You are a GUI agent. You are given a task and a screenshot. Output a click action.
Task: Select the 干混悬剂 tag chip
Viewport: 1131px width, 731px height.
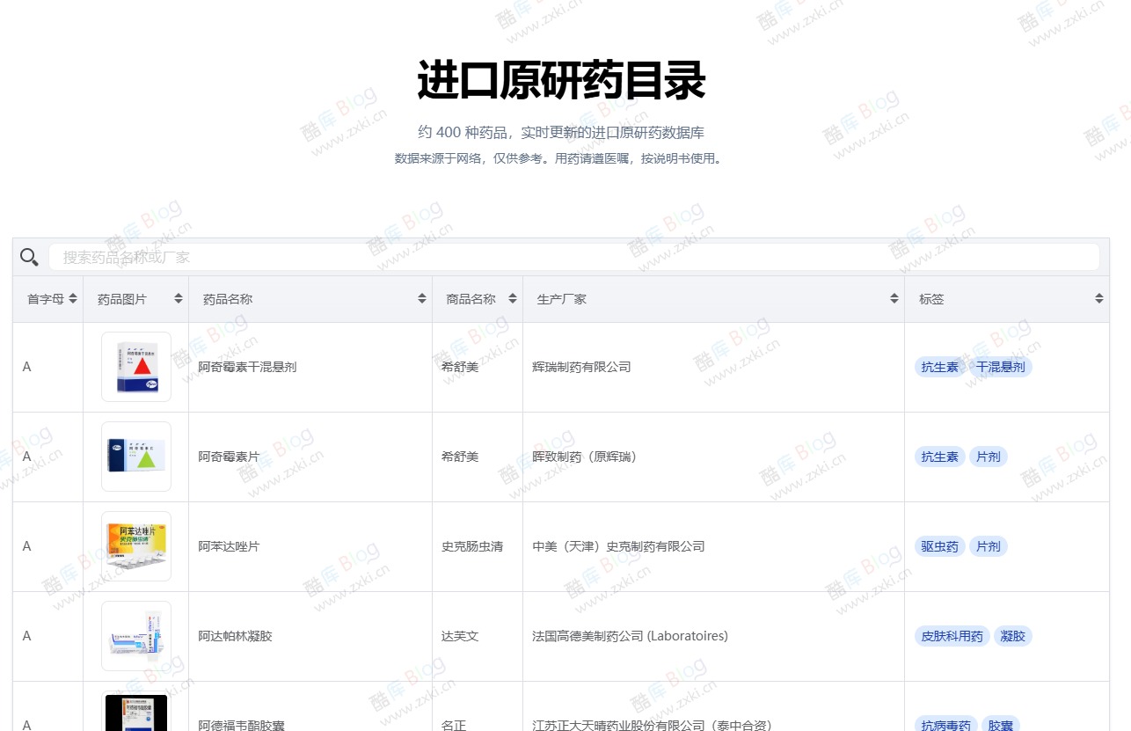tap(1000, 367)
